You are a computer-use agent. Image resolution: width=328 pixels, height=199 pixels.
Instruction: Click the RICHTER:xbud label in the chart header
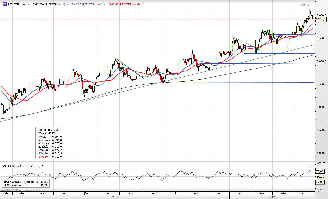click(17, 4)
